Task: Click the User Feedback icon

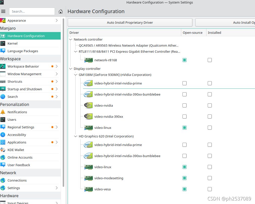Action: (3, 165)
